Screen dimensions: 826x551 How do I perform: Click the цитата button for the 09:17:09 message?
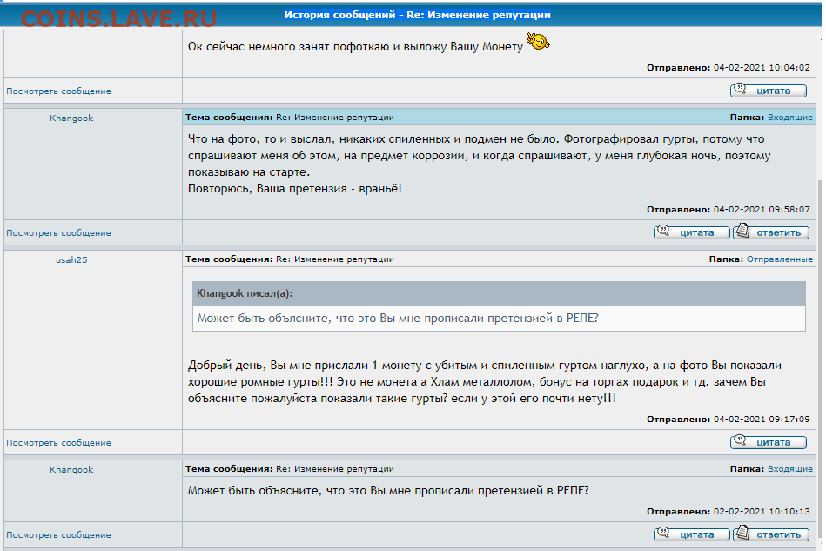[768, 442]
